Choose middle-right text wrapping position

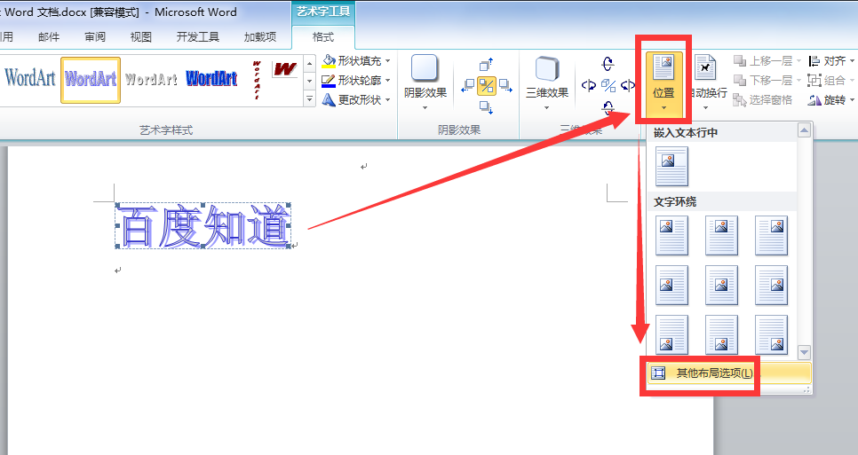click(771, 285)
